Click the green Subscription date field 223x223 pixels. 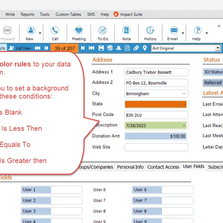coord(156,126)
